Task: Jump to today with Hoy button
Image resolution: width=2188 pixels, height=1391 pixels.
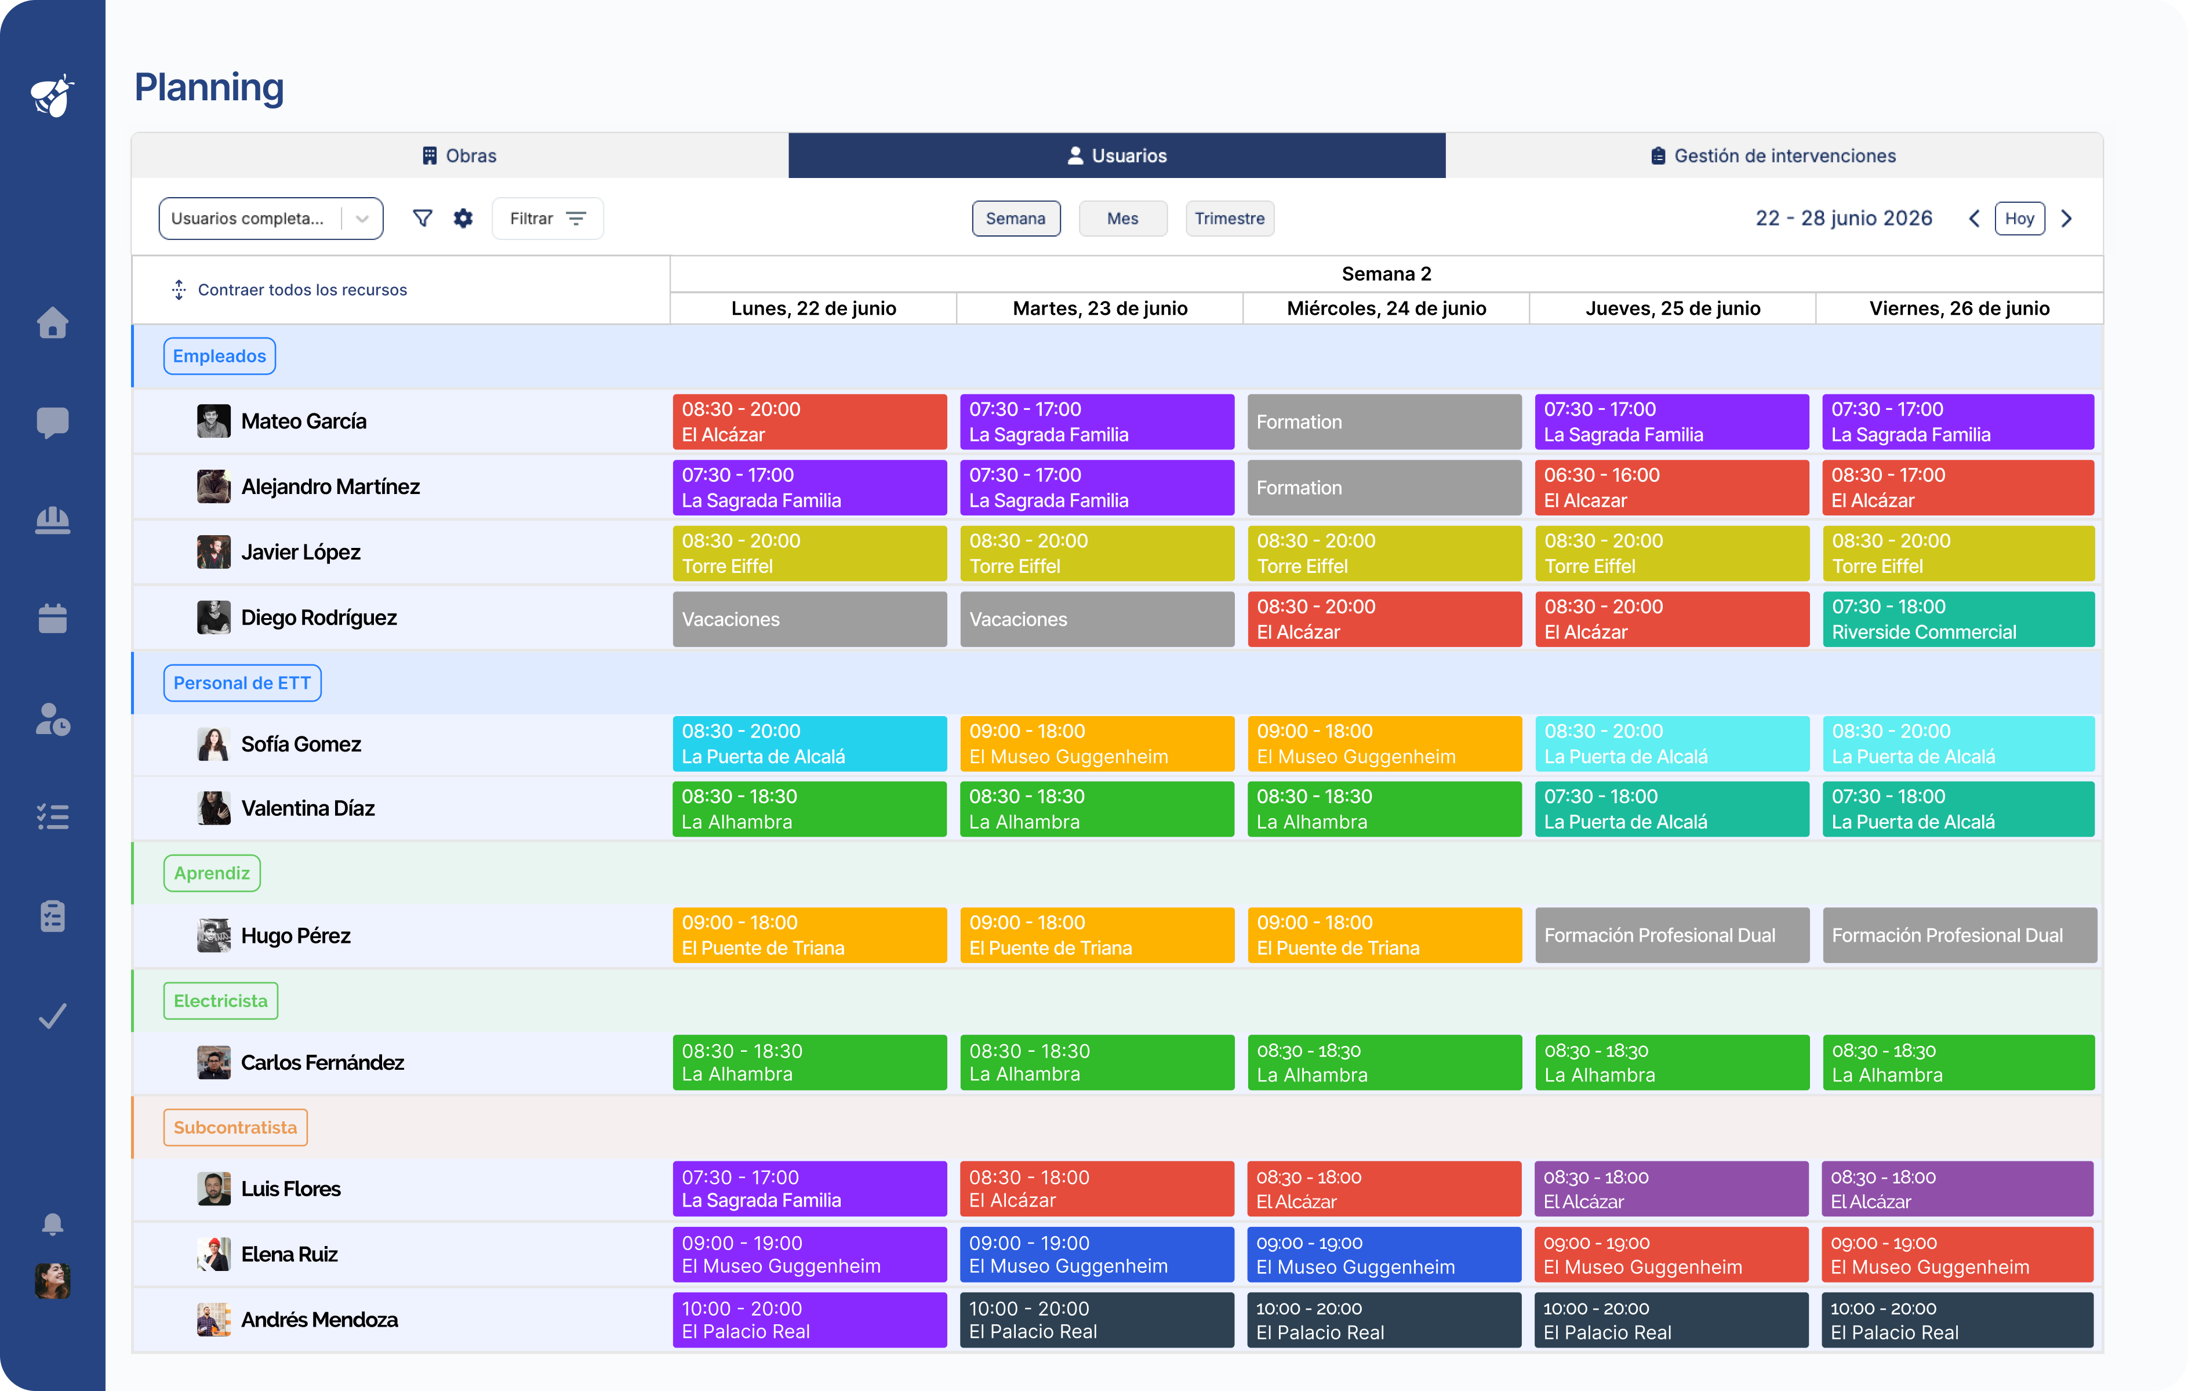Action: click(x=2020, y=218)
